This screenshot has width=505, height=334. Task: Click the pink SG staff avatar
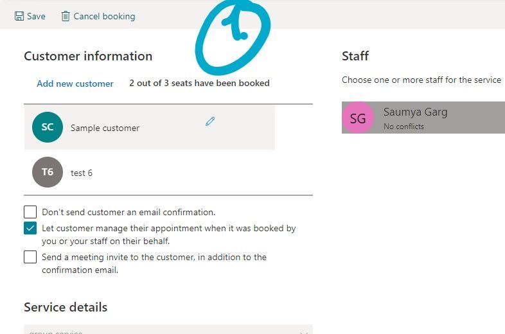point(358,118)
